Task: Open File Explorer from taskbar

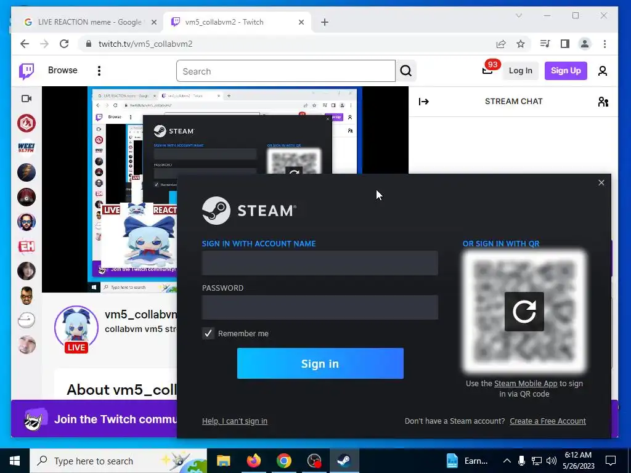Action: click(x=223, y=461)
